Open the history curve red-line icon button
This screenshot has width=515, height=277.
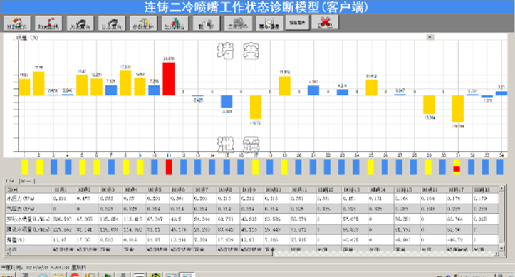pos(48,23)
